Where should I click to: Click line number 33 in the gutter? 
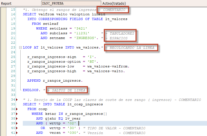[x=13, y=95]
